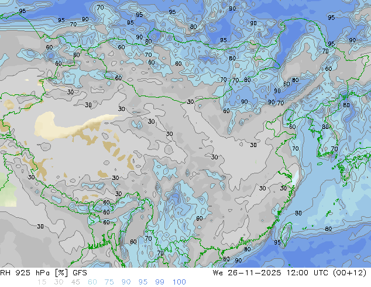Select the 45 value in the color legend
The width and height of the screenshot is (371, 287).
click(x=75, y=282)
